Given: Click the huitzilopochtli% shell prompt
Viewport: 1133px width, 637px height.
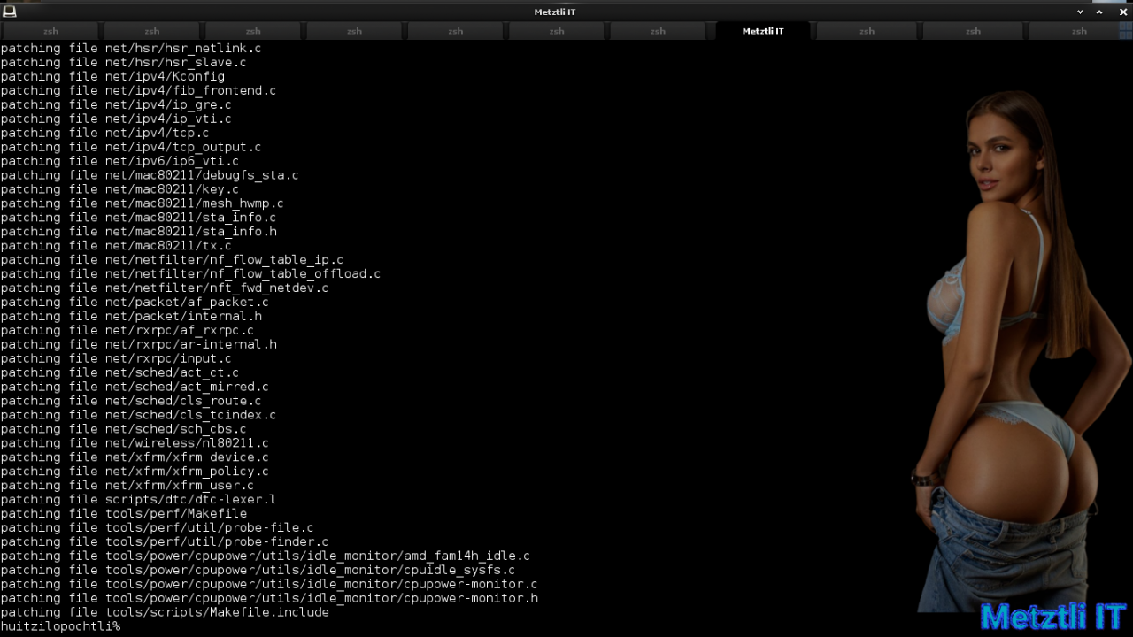Looking at the screenshot, I should [x=60, y=626].
